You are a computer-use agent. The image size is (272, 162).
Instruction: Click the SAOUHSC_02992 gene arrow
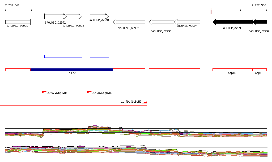tap(55, 16)
